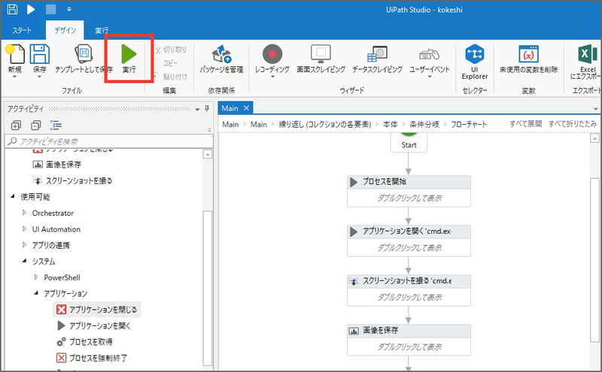Switch to the 実行 ribbon tab
This screenshot has height=372, width=602.
(x=102, y=30)
